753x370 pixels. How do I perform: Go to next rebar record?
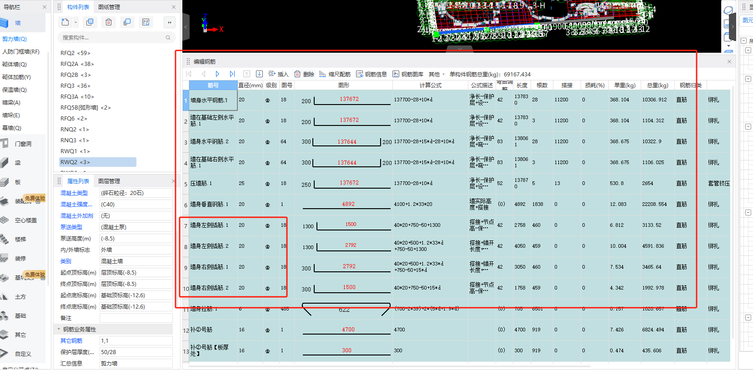coord(218,74)
